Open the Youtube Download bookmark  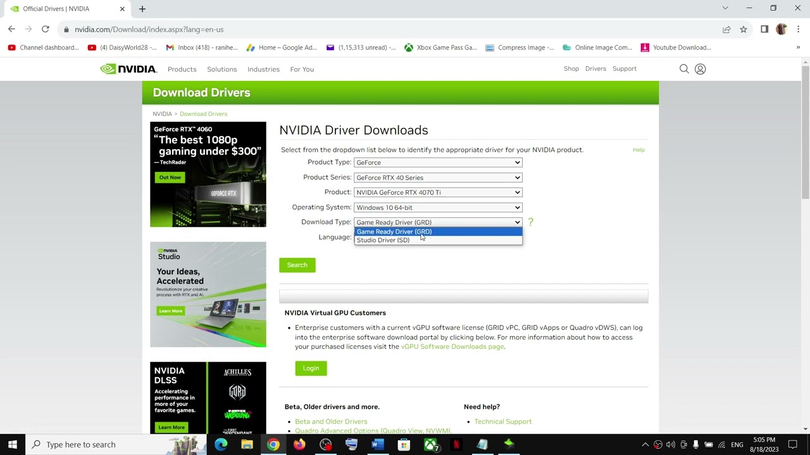point(676,47)
